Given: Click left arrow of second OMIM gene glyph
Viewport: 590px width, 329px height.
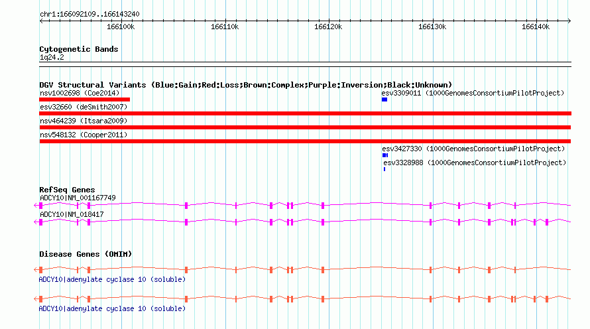Looking at the screenshot, I should pyautogui.click(x=36, y=299).
